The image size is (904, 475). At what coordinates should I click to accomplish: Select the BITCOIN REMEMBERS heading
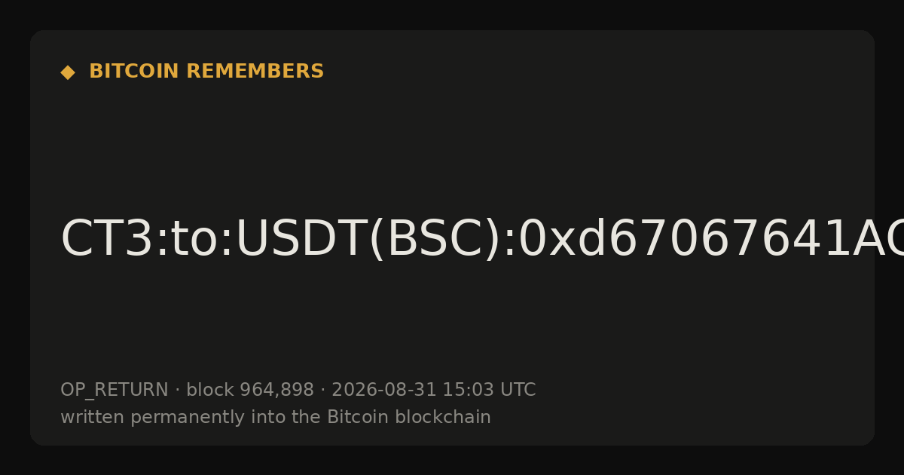(x=206, y=72)
